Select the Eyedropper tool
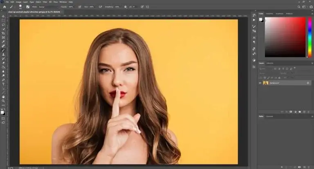 (x=3, y=42)
